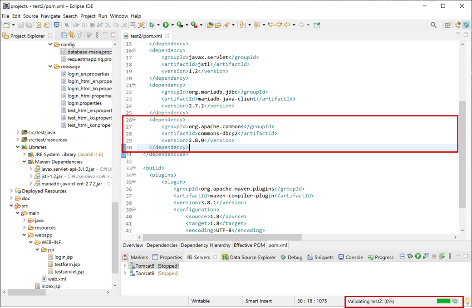Click the Resume debug icon
472x308 pixels.
pos(76,25)
